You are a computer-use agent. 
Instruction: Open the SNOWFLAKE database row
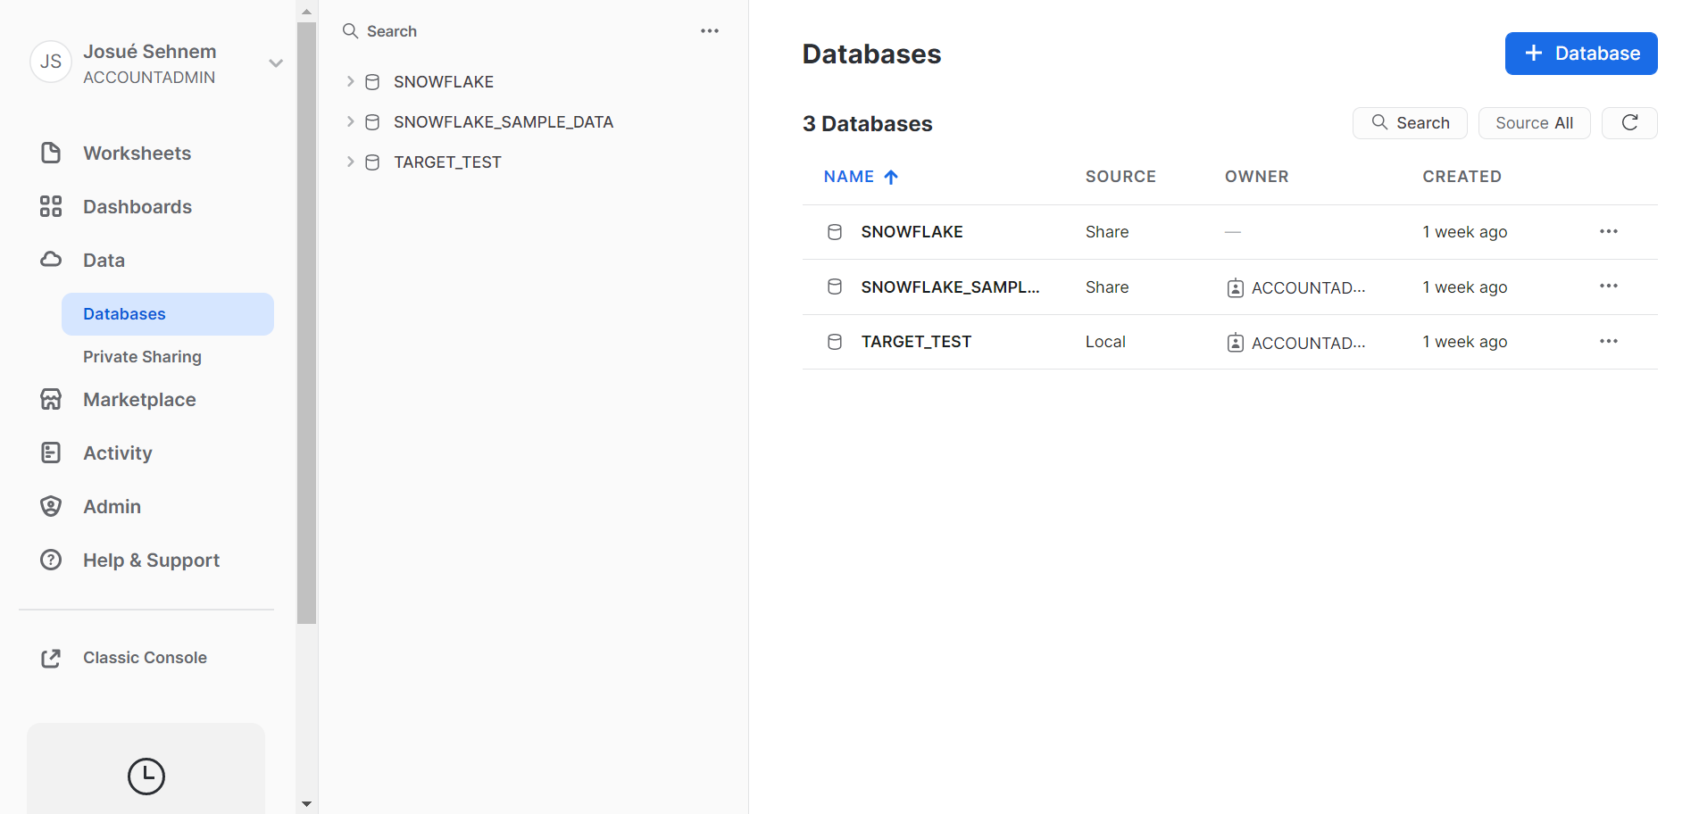pos(1230,232)
